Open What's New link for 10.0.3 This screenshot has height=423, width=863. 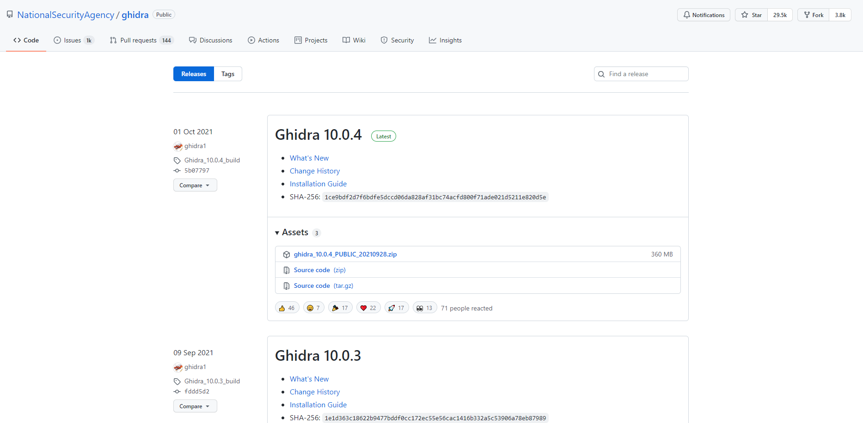309,379
